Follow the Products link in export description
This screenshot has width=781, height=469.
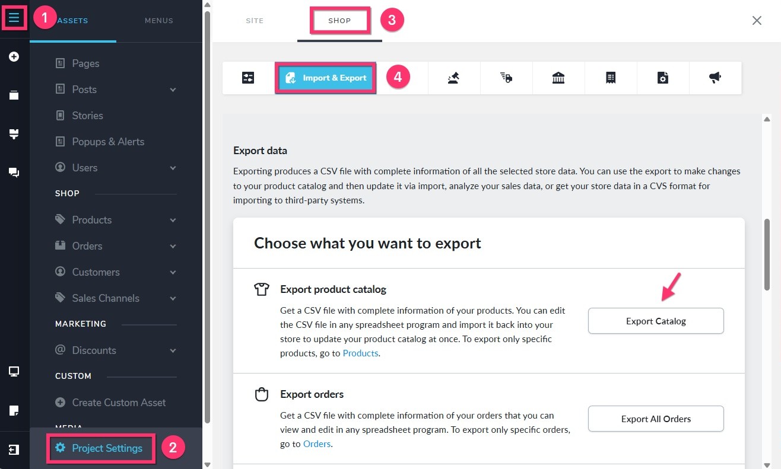coord(360,353)
